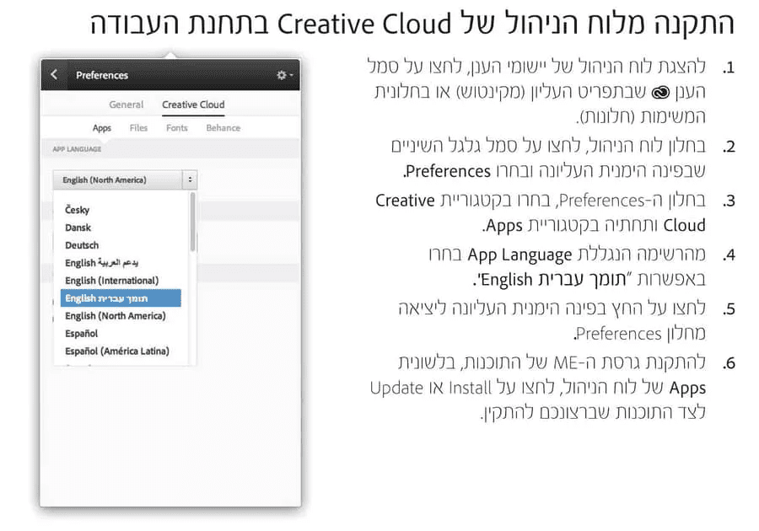Select English with Arabic support option
This screenshot has height=531, width=759.
pos(102,263)
